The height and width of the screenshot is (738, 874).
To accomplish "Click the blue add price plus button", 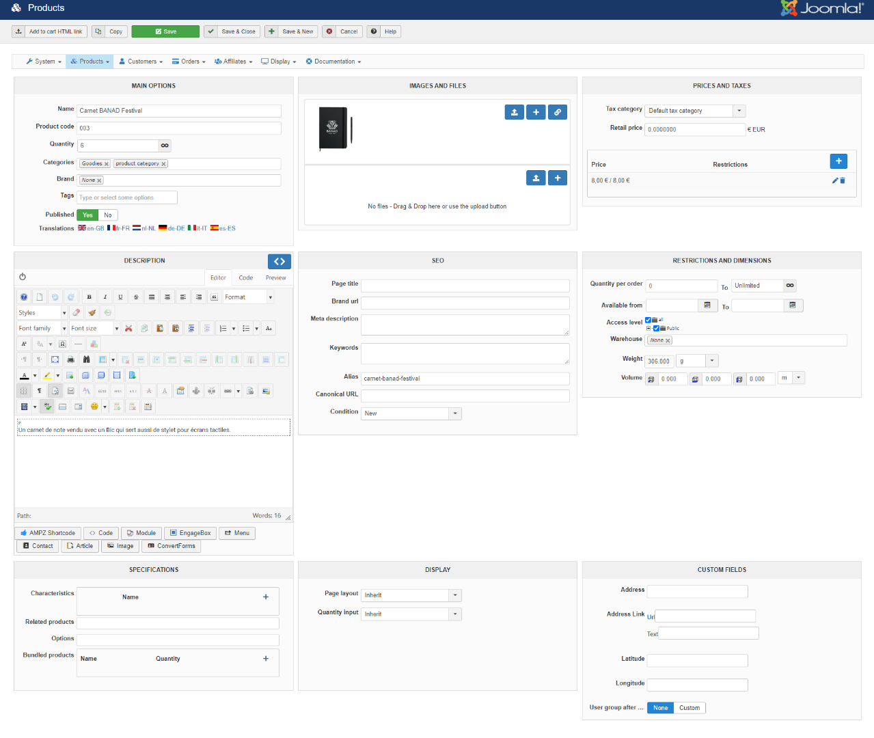I will click(838, 161).
